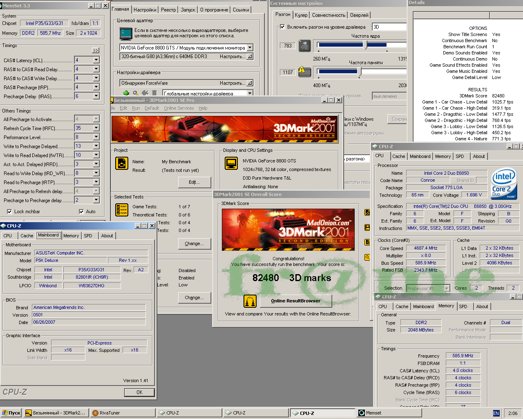Image resolution: width=523 pixels, height=419 pixels.
Task: Click the customize arrow on the 320-bit G80 row
Action: click(250, 56)
